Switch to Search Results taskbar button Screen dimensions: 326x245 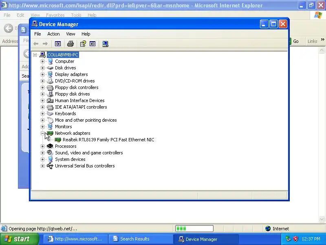pos(141,239)
